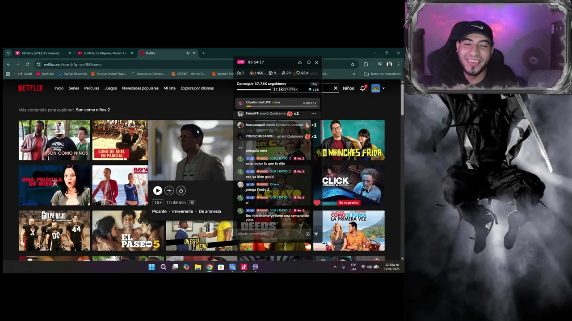Viewport: 572px width, 321px height.
Task: Select the Netflix browser tab
Action: click(x=168, y=53)
